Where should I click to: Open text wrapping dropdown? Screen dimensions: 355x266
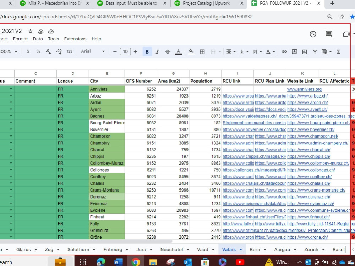pos(257,52)
